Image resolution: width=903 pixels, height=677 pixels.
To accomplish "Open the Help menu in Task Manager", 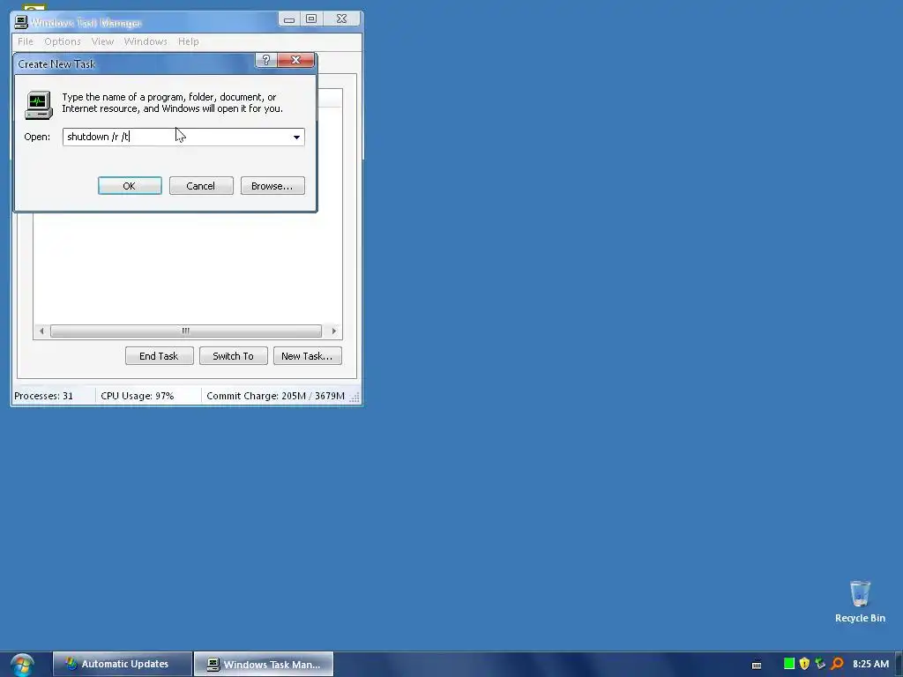I will [x=189, y=41].
